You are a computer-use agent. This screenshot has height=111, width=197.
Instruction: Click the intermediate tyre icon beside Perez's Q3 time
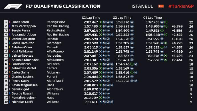point(162,30)
